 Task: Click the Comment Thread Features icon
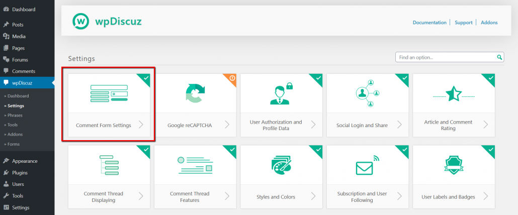[195, 165]
